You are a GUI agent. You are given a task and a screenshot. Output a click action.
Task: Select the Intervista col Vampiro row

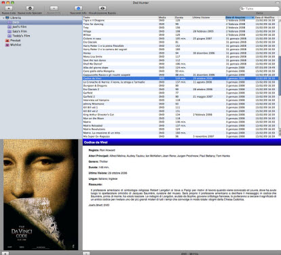(x=181, y=100)
